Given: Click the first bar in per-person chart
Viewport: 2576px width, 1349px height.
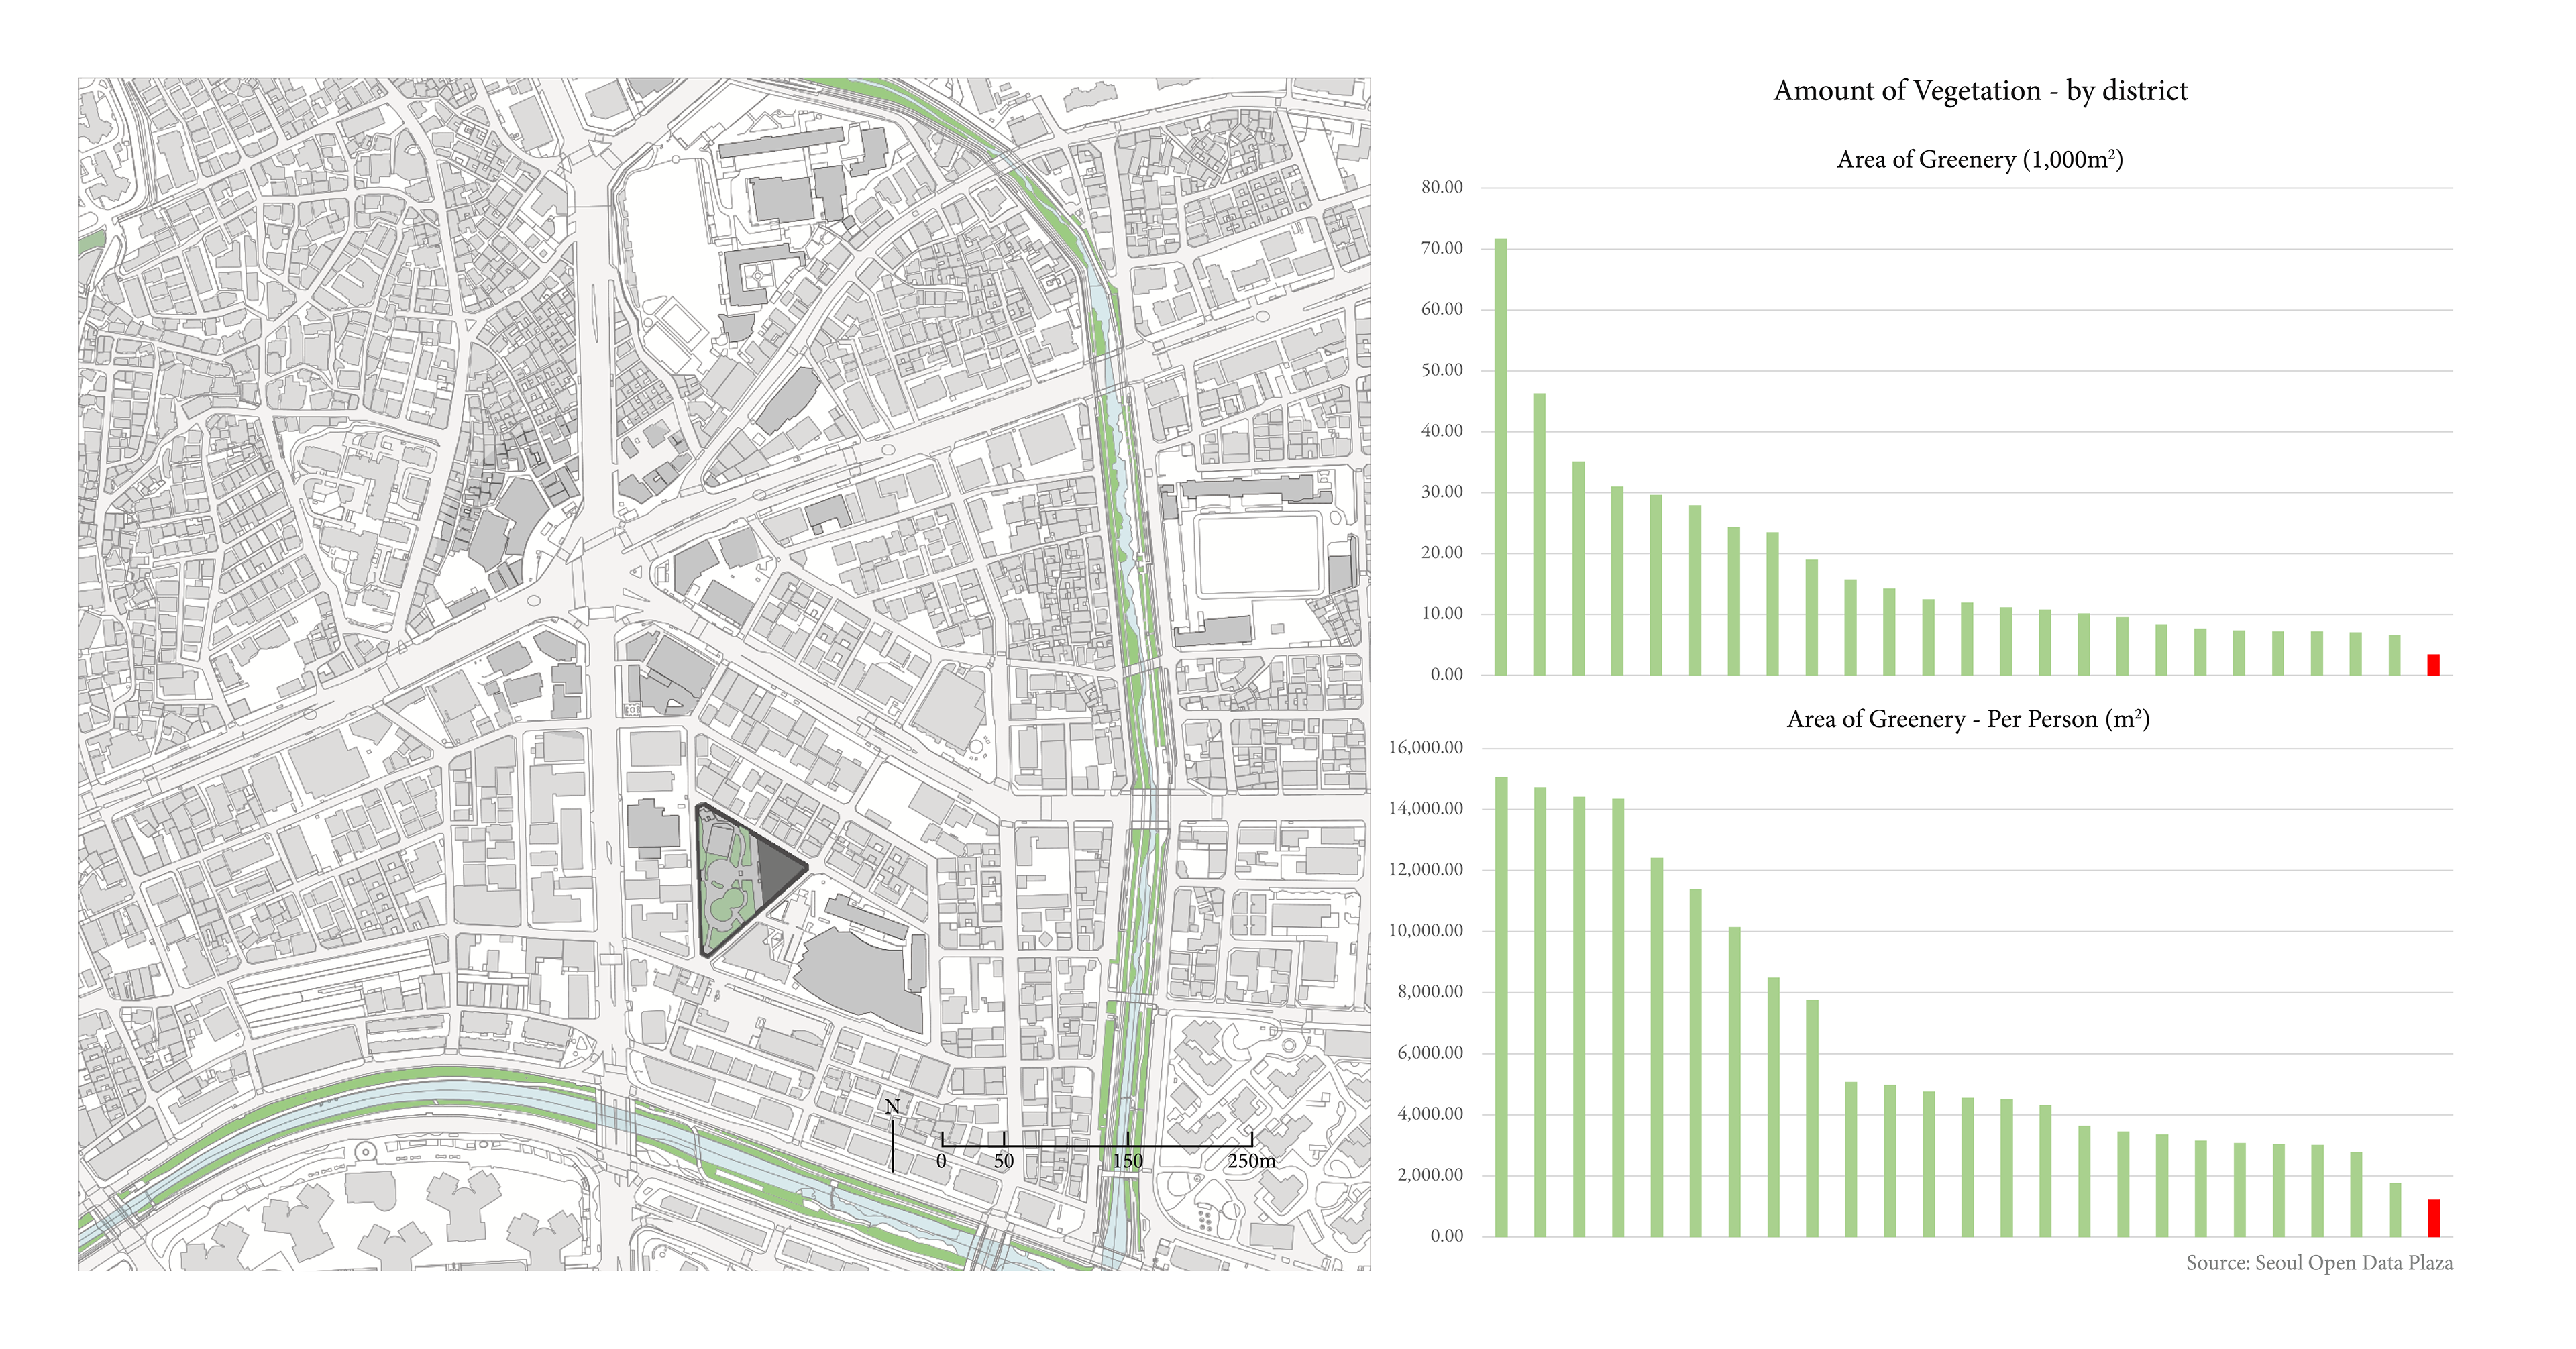Looking at the screenshot, I should coord(1501,1006).
